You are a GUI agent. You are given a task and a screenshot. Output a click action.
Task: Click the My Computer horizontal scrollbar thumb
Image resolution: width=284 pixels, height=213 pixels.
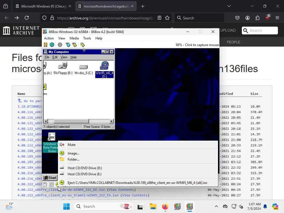71,121
